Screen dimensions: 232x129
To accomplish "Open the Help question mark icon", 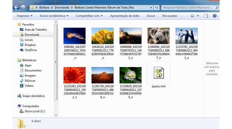I will pos(215,16).
